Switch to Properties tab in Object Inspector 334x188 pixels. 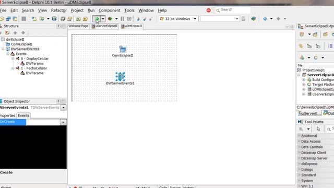pyautogui.click(x=8, y=115)
